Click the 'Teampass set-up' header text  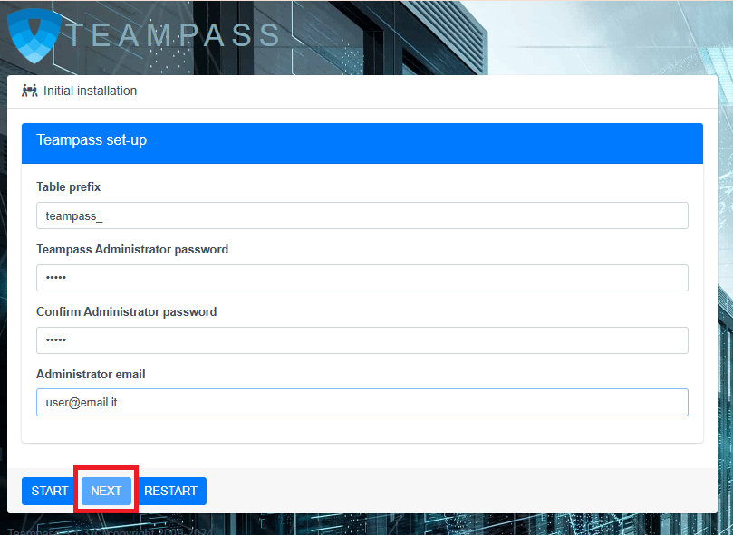92,139
